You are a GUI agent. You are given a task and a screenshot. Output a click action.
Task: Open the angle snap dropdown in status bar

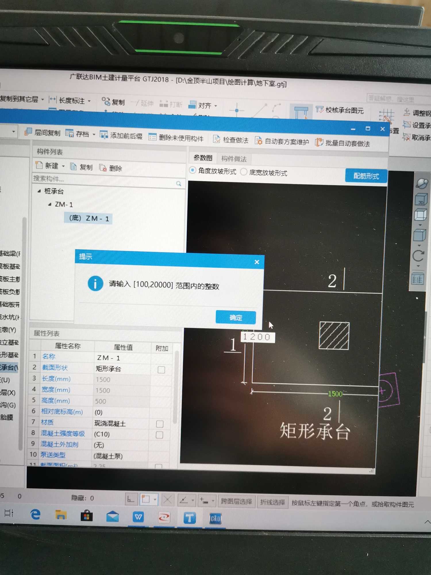[x=193, y=501]
